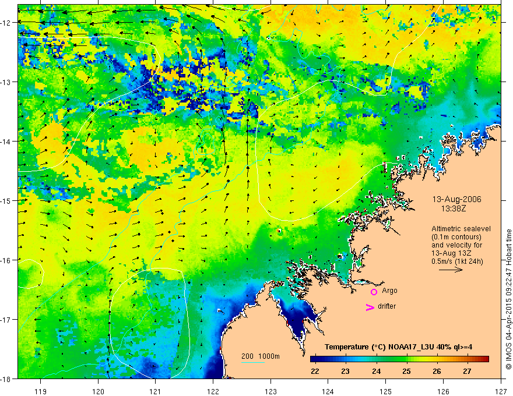This screenshot has width=513, height=396.
Task: Click color bar label '22'
Action: coord(315,371)
